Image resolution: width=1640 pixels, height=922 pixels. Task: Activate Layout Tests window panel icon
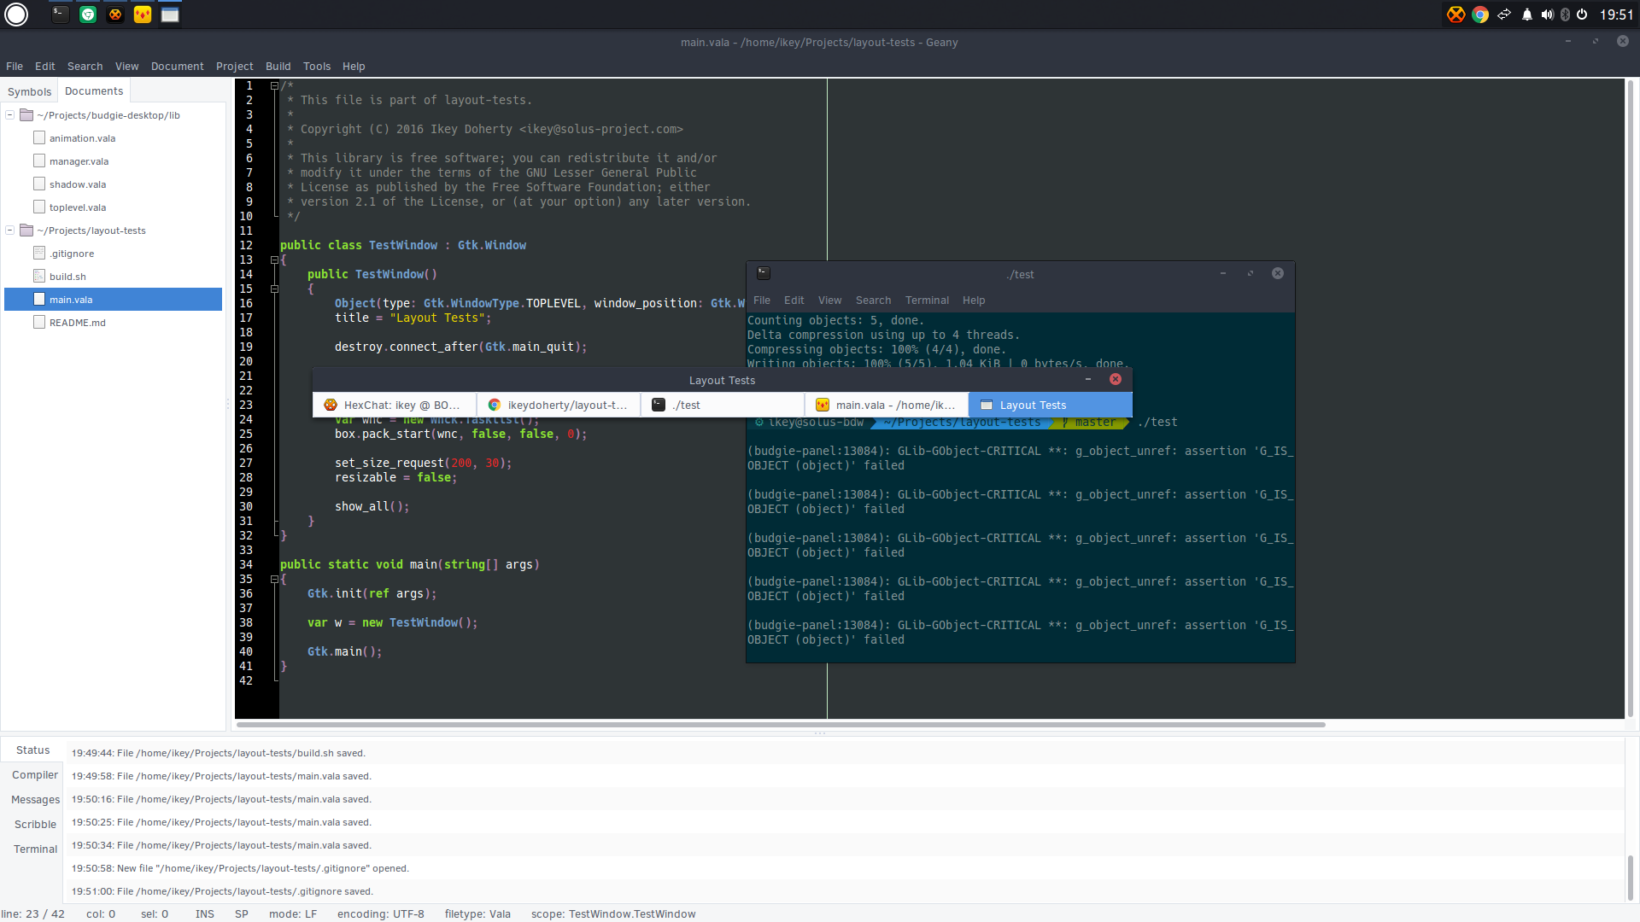(170, 15)
